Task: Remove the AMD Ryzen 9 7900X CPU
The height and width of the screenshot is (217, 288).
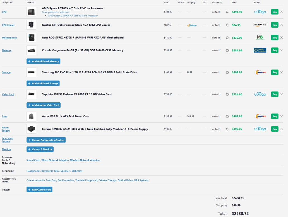Action: pyautogui.click(x=281, y=12)
